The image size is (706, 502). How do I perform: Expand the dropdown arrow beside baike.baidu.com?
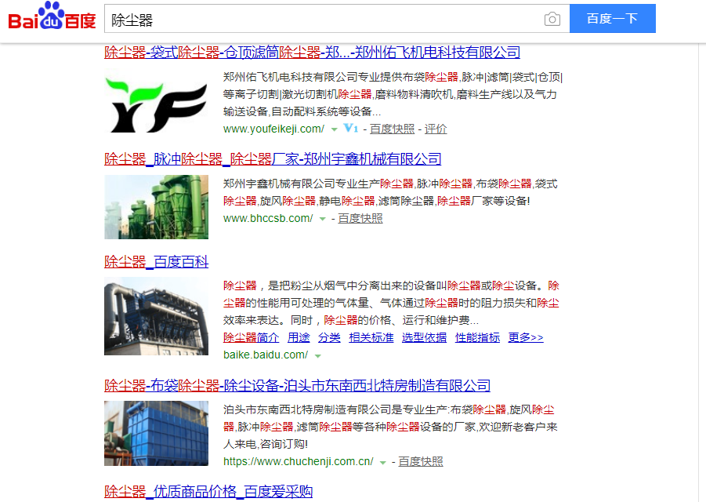318,355
